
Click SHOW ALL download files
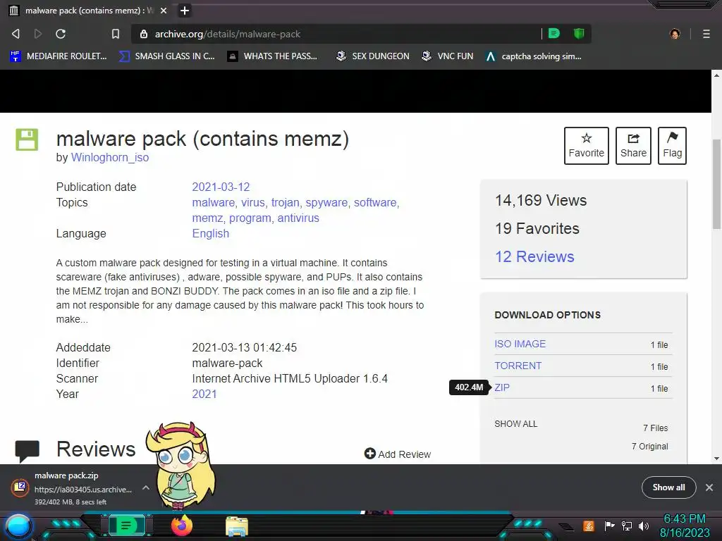click(515, 423)
